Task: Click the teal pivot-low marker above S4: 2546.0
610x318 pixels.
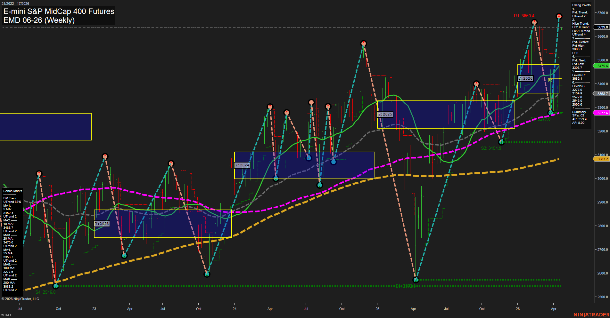Action: point(56,286)
